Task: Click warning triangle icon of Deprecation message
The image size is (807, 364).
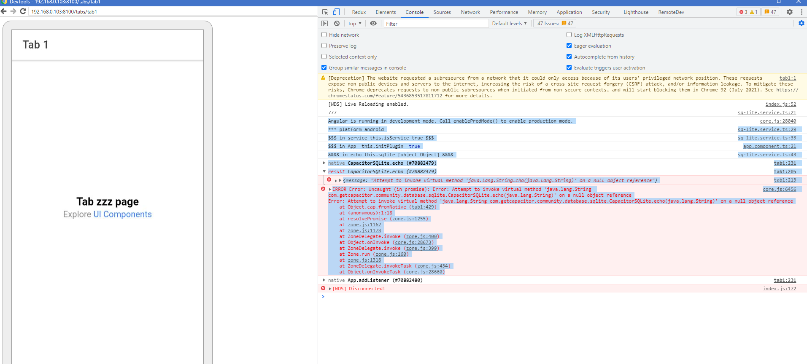Action: coord(323,78)
